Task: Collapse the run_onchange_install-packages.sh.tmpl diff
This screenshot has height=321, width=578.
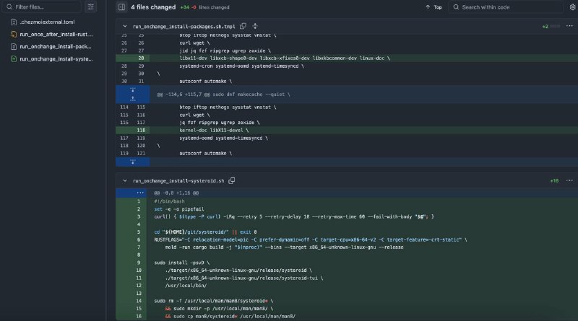Action: (125, 26)
